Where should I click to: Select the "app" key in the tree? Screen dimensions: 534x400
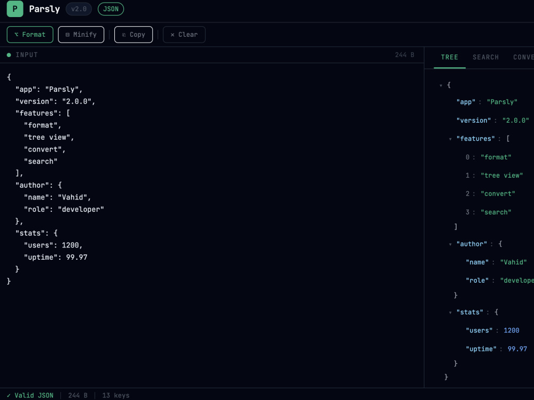pos(466,102)
